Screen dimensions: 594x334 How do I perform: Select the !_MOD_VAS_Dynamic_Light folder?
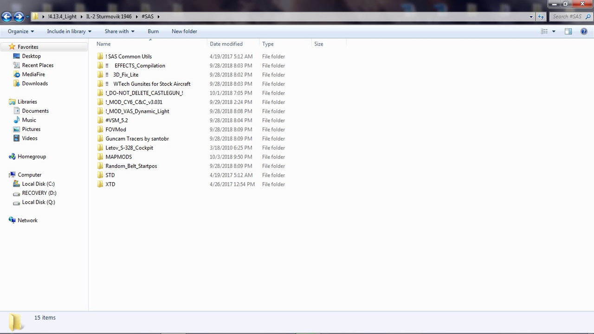(137, 111)
